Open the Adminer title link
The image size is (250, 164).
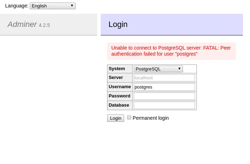tap(22, 24)
